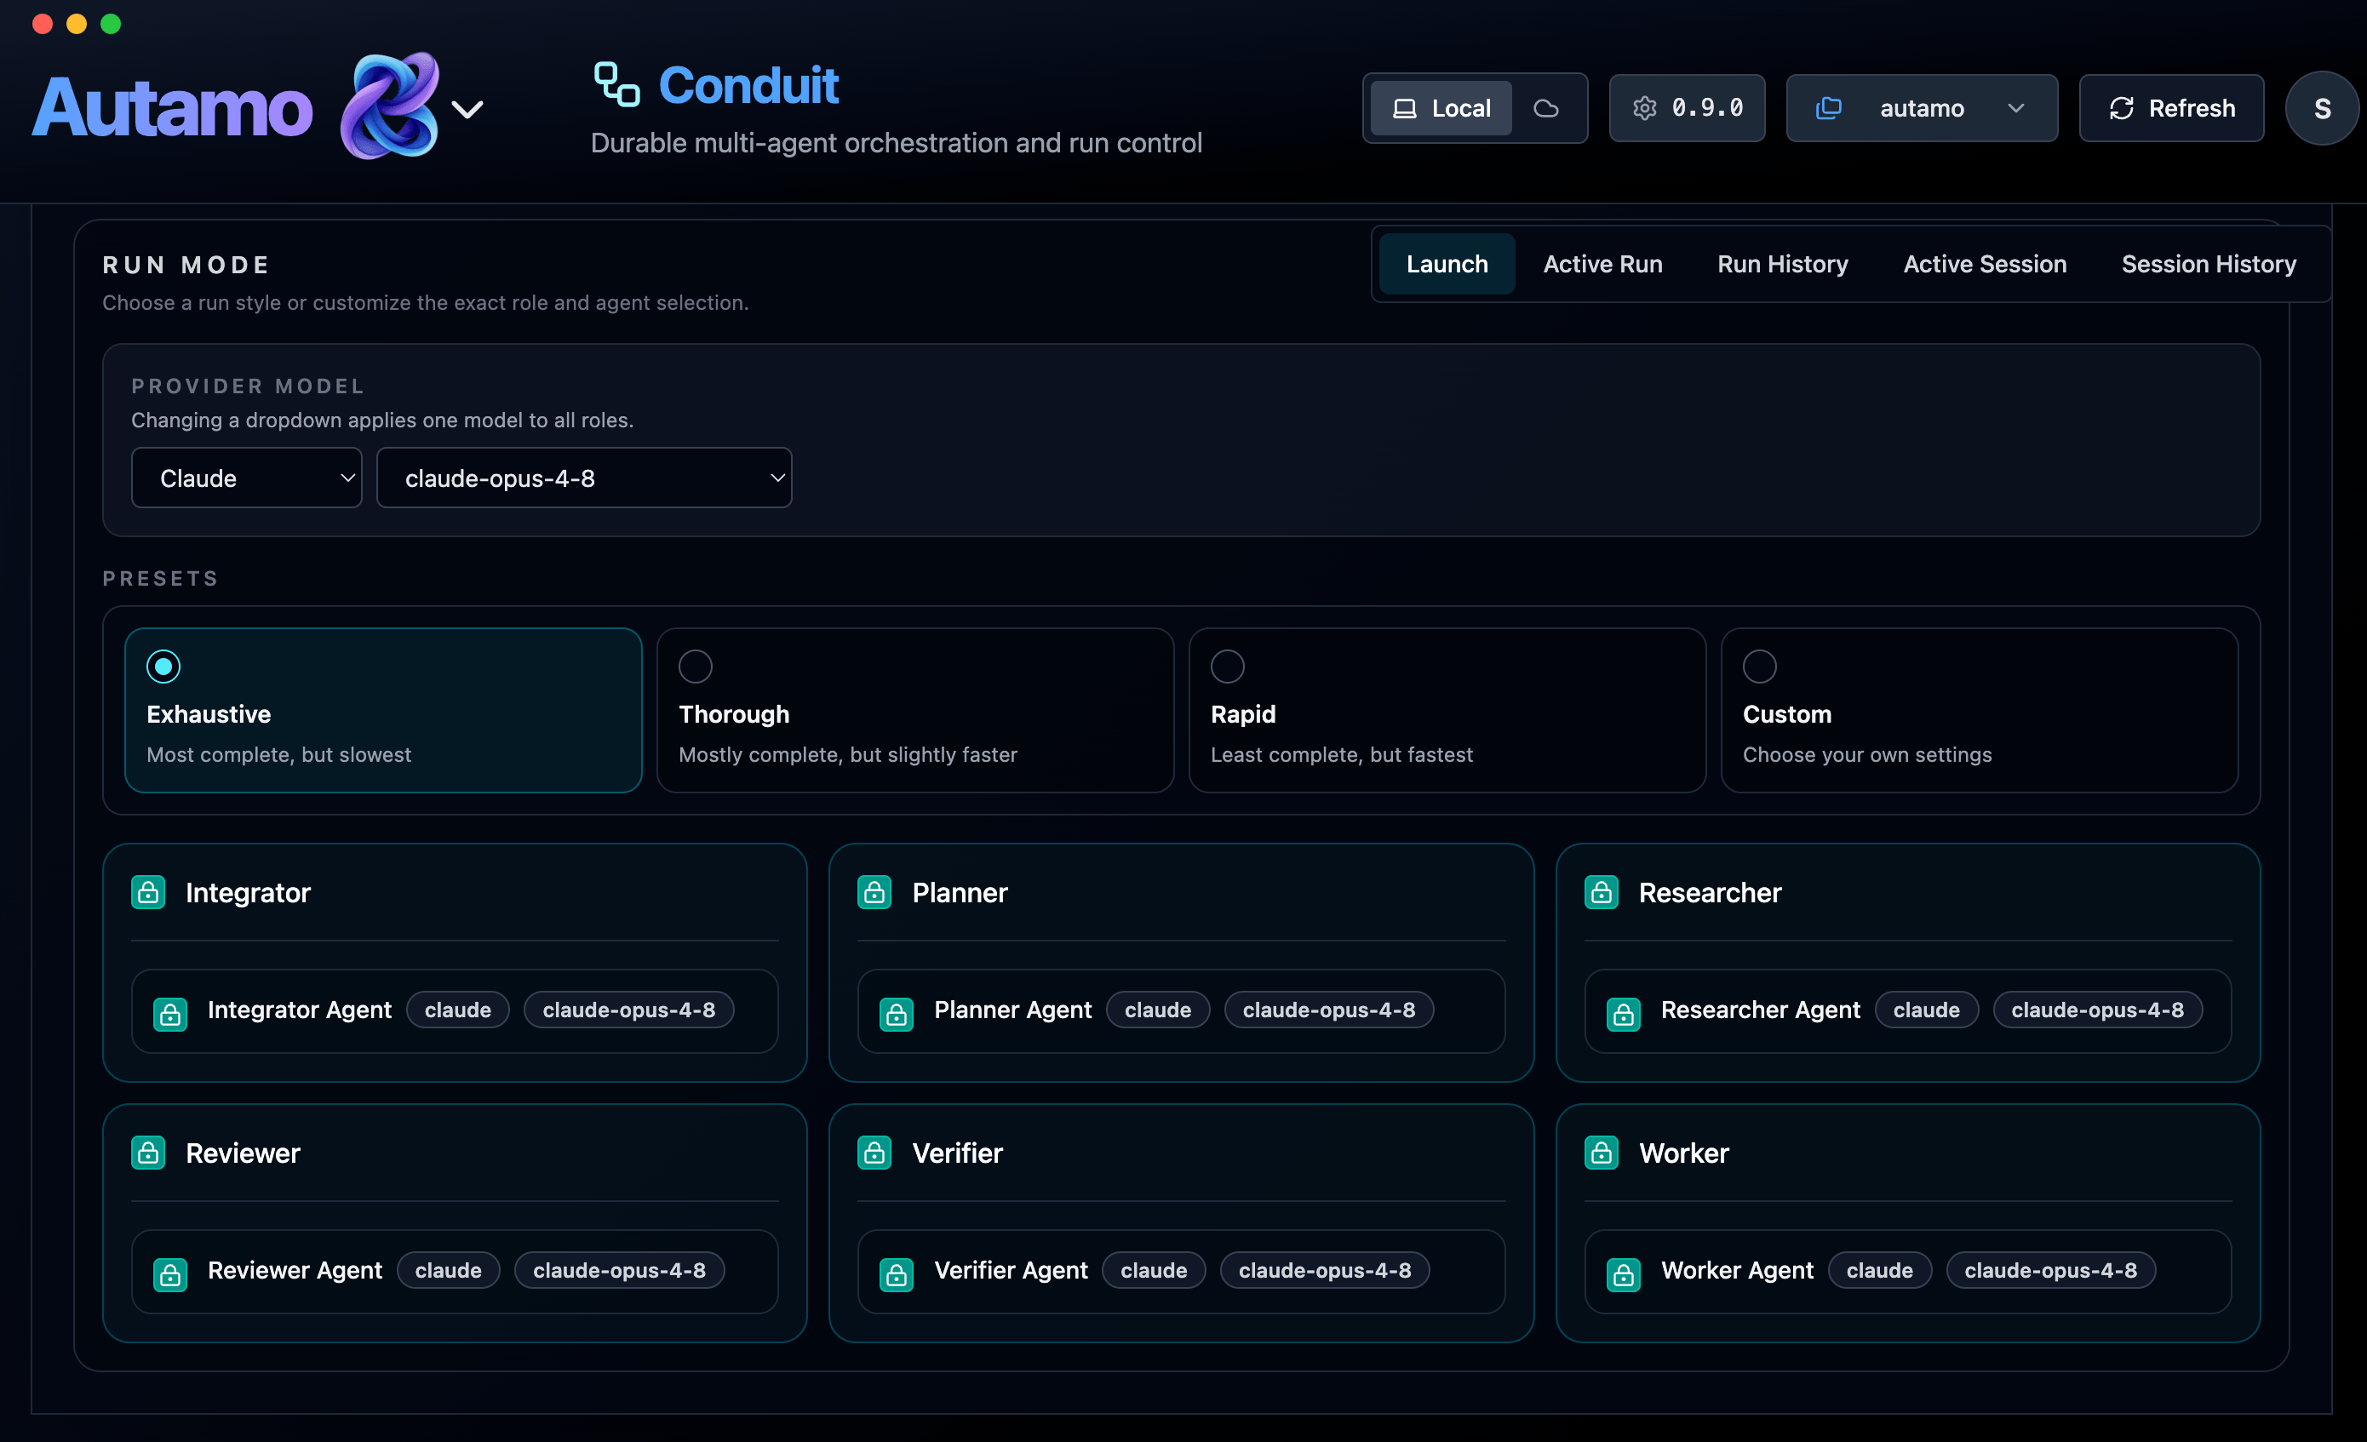Pick the Custom preset radio button

(1760, 666)
